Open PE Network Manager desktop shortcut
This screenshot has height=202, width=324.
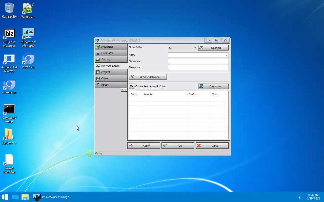point(28,38)
